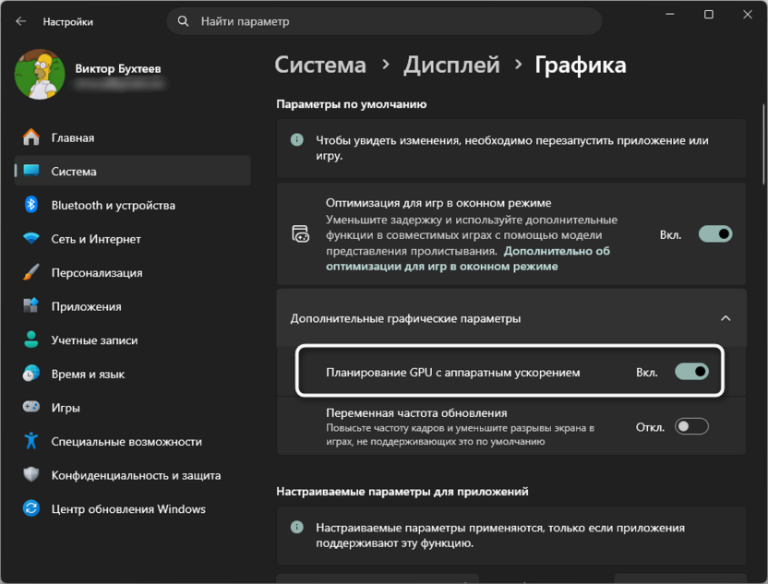The width and height of the screenshot is (768, 584).
Task: Click the back arrow icon
Action: [20, 21]
